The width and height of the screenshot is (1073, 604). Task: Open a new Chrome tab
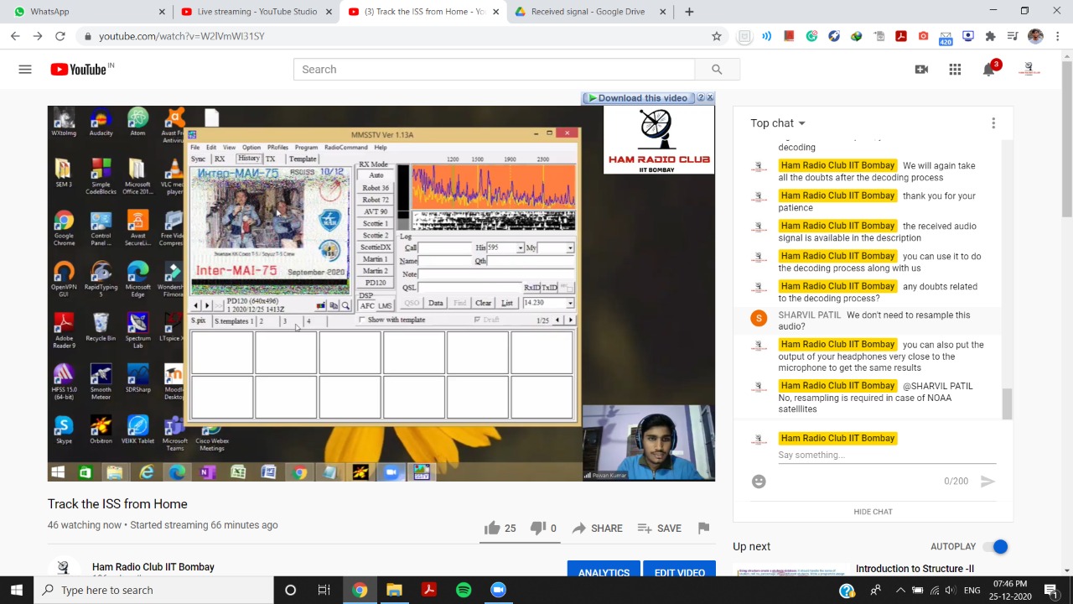coord(689,12)
